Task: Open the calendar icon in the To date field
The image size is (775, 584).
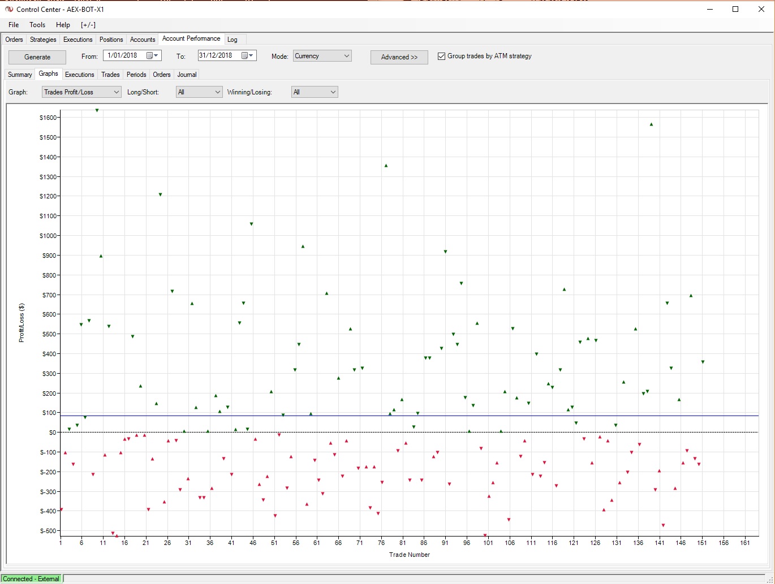Action: pos(245,55)
